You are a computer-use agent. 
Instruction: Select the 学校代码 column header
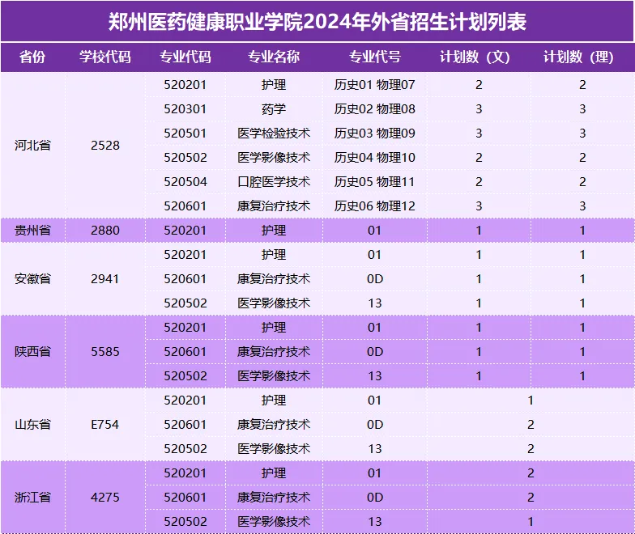105,57
